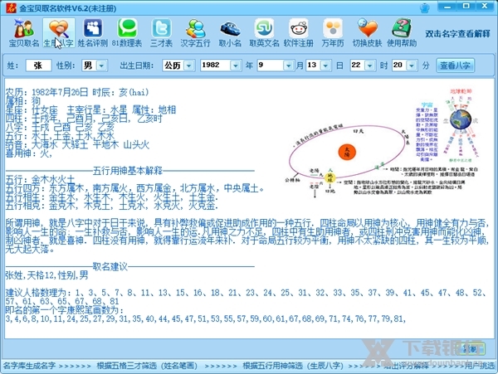Launch the 取小名 nickname tool

tap(230, 32)
